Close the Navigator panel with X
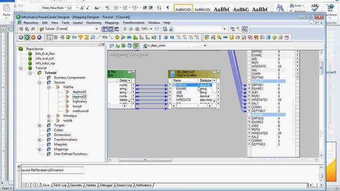The height and width of the screenshot is (191, 340). click(x=103, y=44)
